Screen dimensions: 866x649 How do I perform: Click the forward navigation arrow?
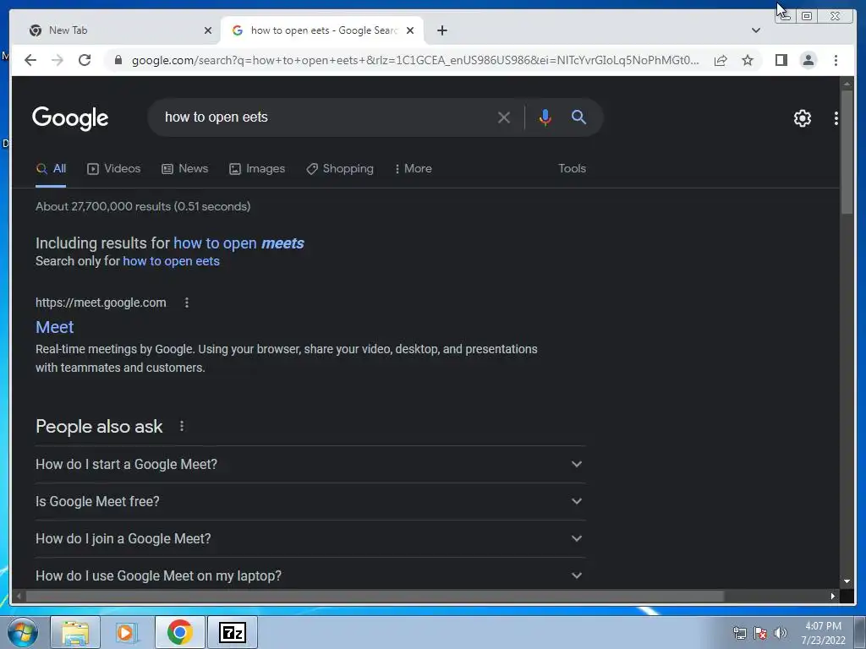pyautogui.click(x=58, y=60)
